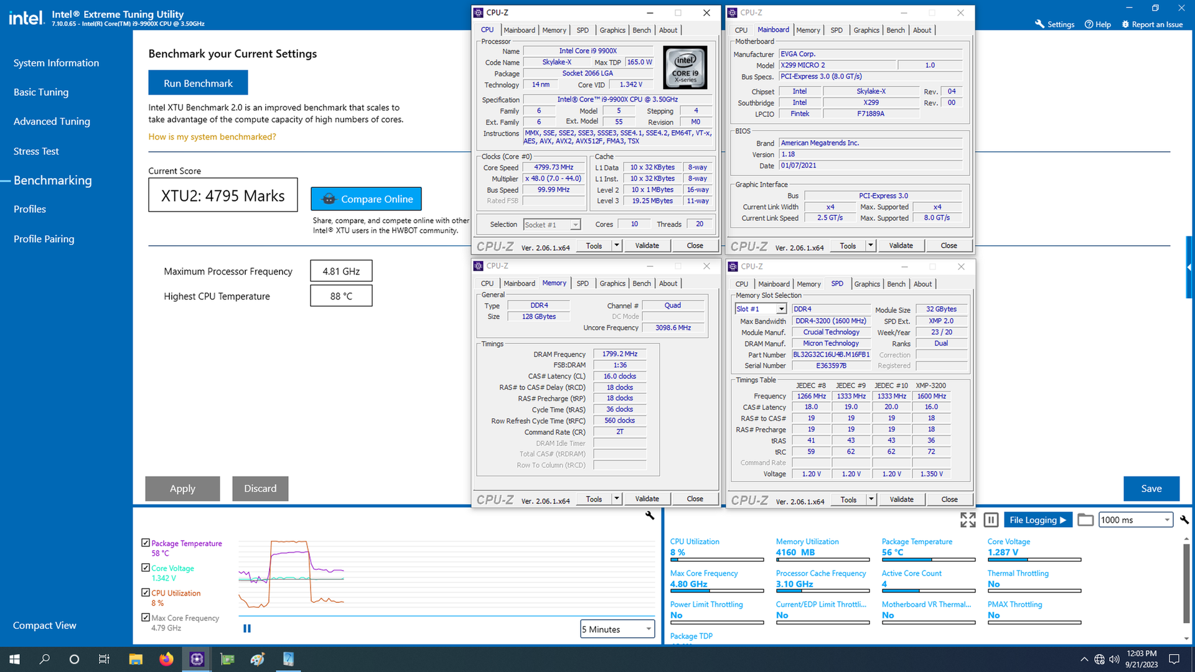
Task: Open the 5 Minutes graph duration dropdown
Action: coord(617,629)
